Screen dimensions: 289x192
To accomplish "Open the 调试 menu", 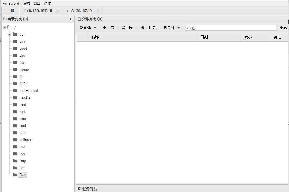I will pyautogui.click(x=47, y=3).
